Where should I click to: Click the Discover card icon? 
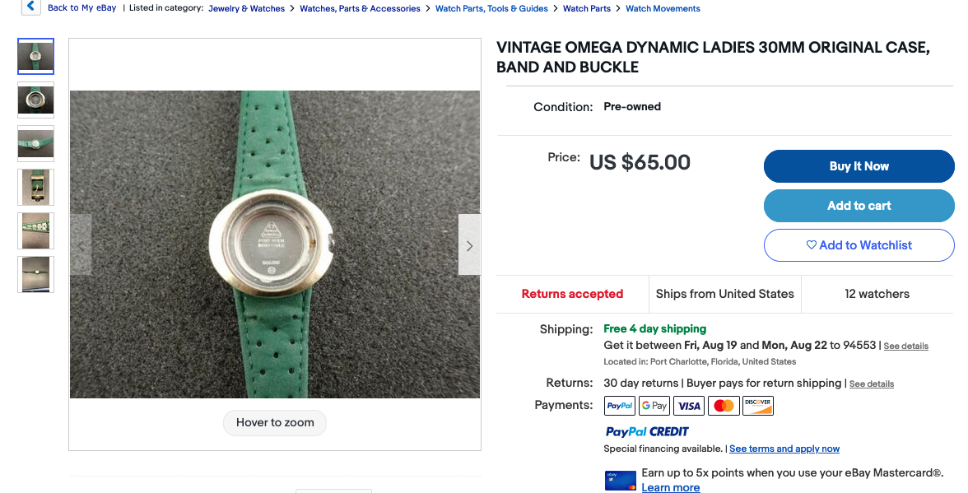(x=758, y=406)
